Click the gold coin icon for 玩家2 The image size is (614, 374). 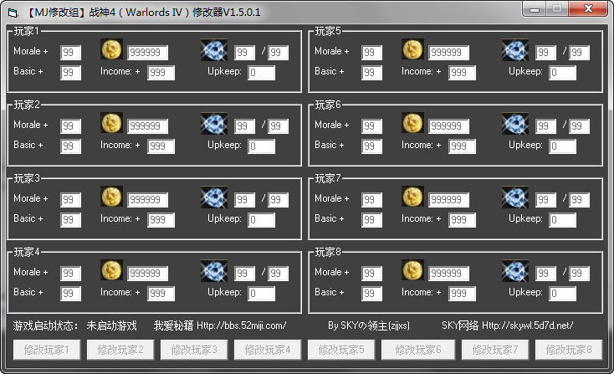(x=111, y=123)
